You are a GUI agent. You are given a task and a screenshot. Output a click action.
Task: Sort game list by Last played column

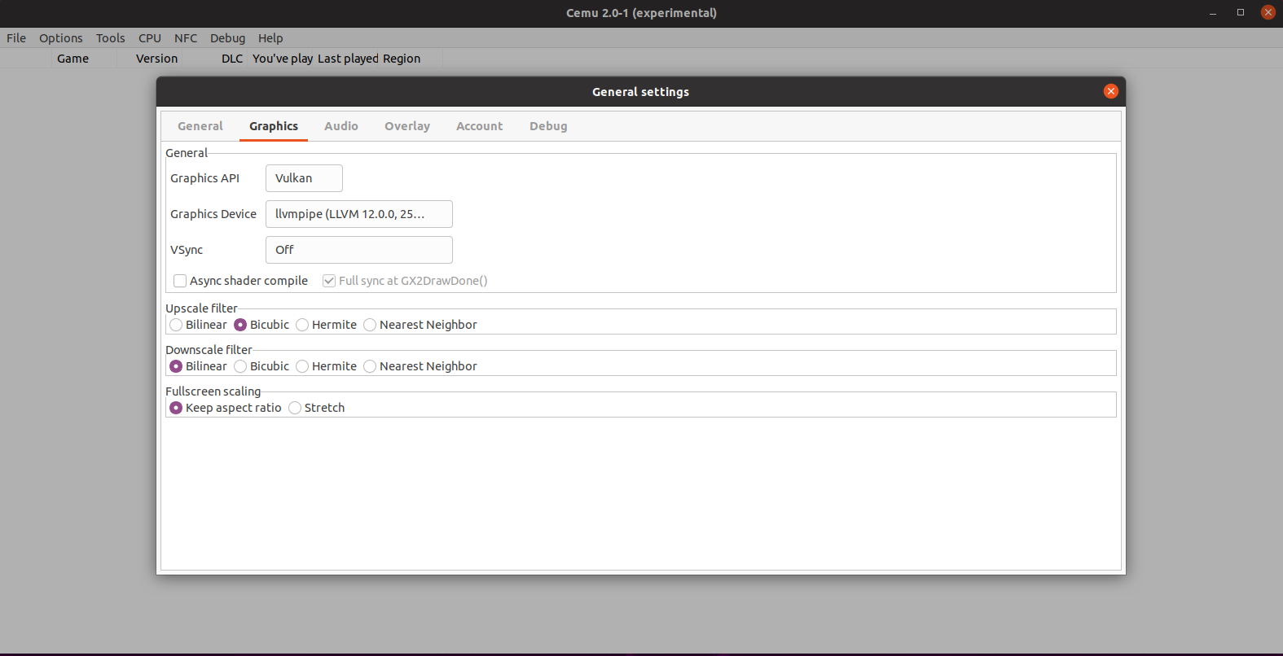pos(348,59)
